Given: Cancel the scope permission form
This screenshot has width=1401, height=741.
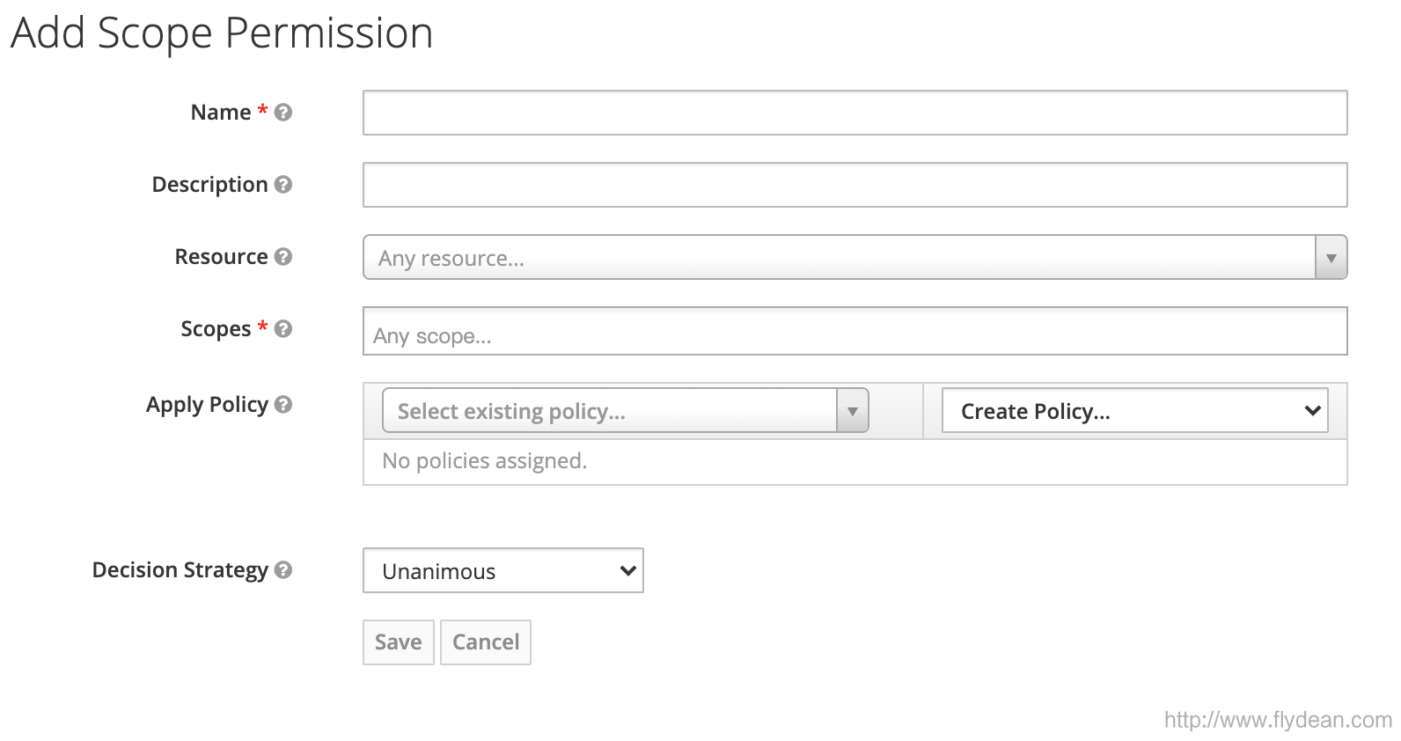Looking at the screenshot, I should pos(485,642).
